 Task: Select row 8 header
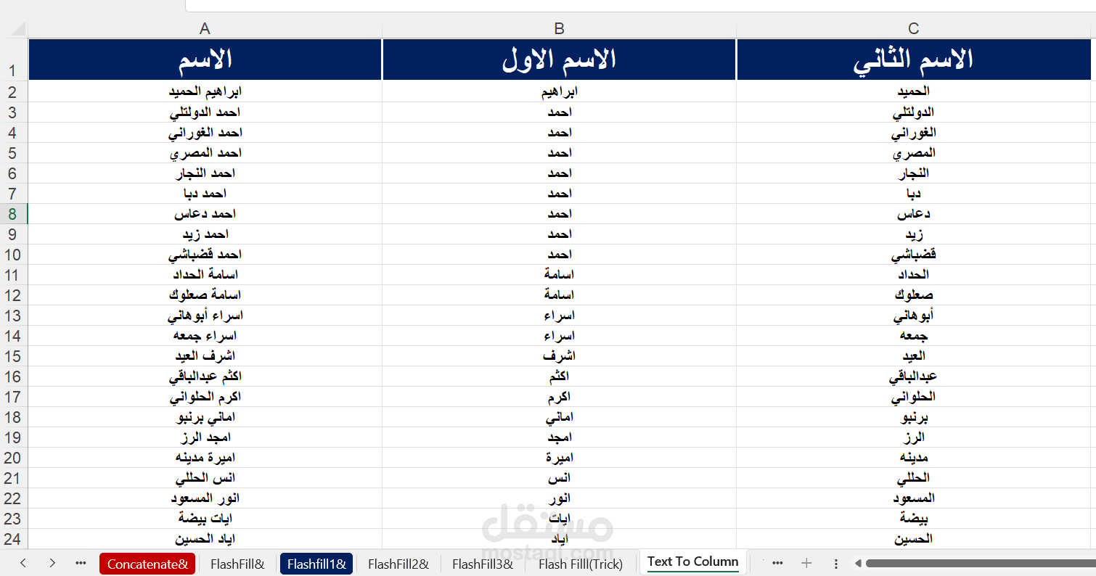[x=14, y=214]
